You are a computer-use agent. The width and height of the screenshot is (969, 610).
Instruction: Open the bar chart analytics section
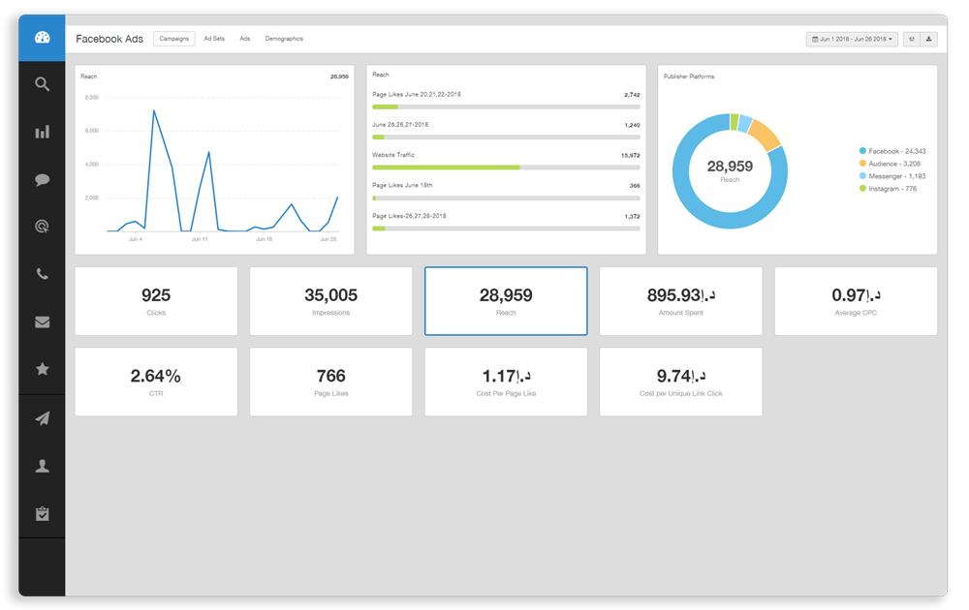[x=42, y=132]
